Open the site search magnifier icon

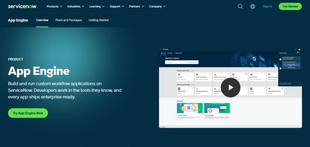coord(240,7)
